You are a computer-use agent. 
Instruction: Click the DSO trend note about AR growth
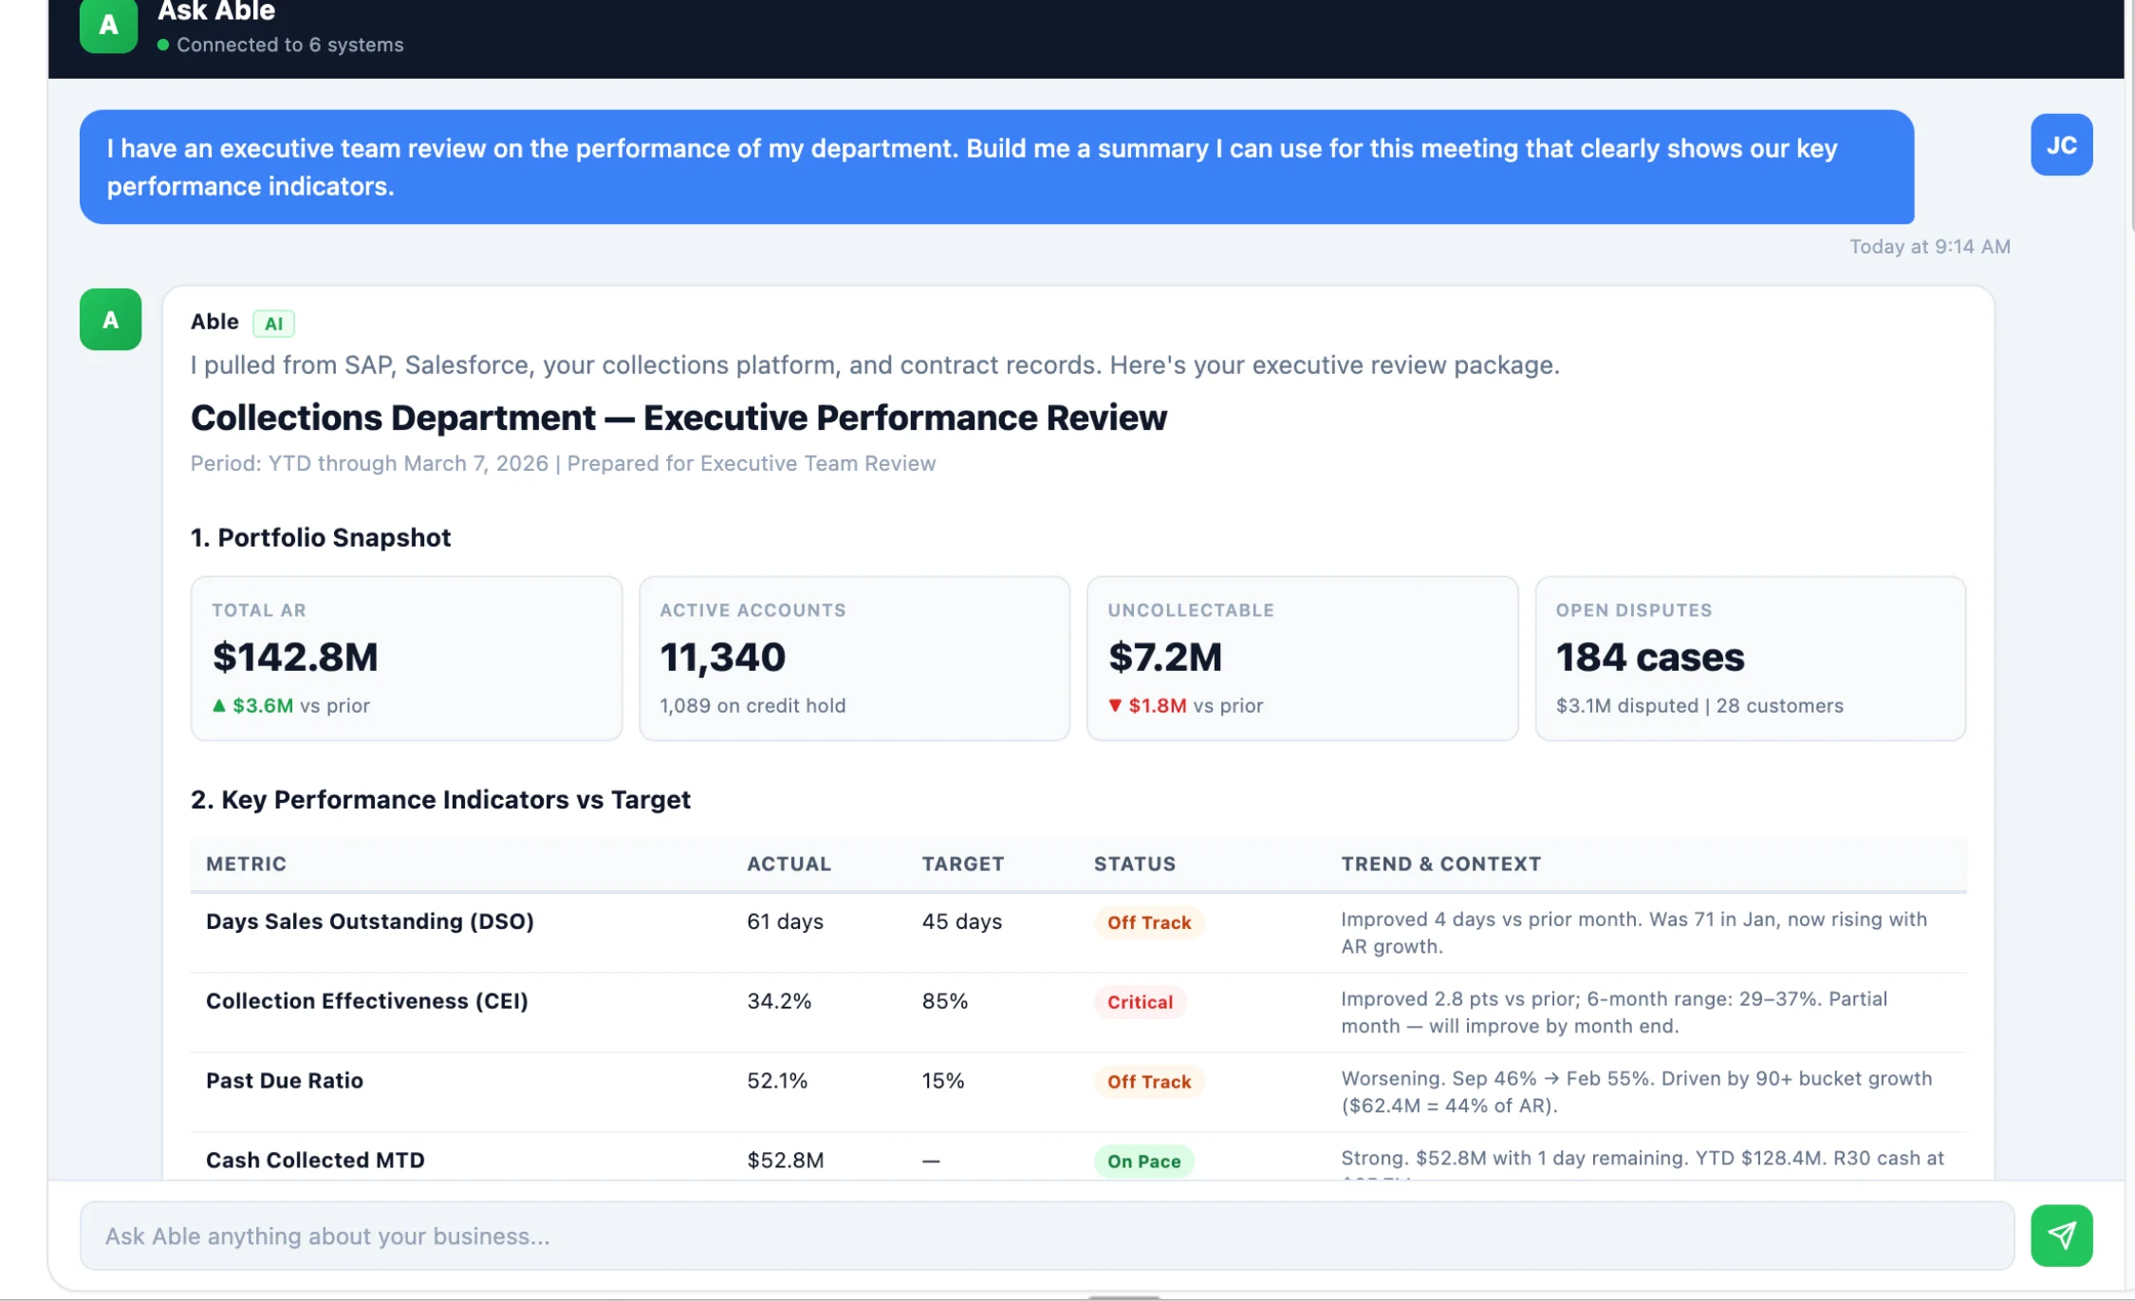click(x=1633, y=933)
